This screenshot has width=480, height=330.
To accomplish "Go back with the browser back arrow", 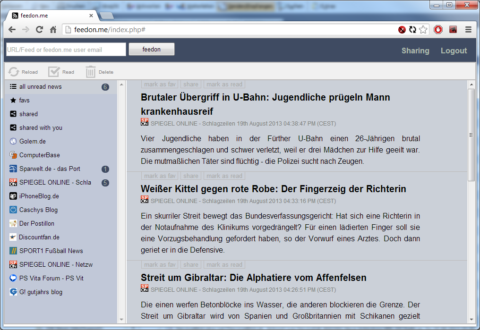I will point(12,30).
